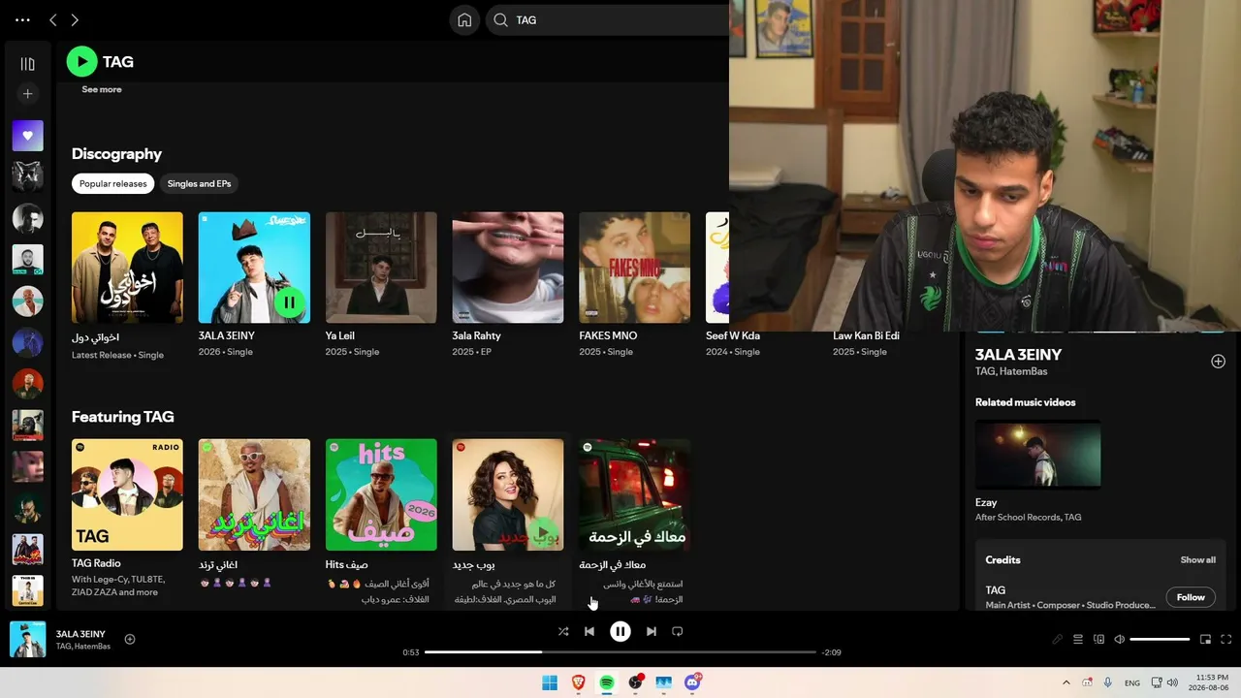Add 3ALA 3EINY to library in side panel
Image resolution: width=1241 pixels, height=698 pixels.
pyautogui.click(x=1218, y=362)
